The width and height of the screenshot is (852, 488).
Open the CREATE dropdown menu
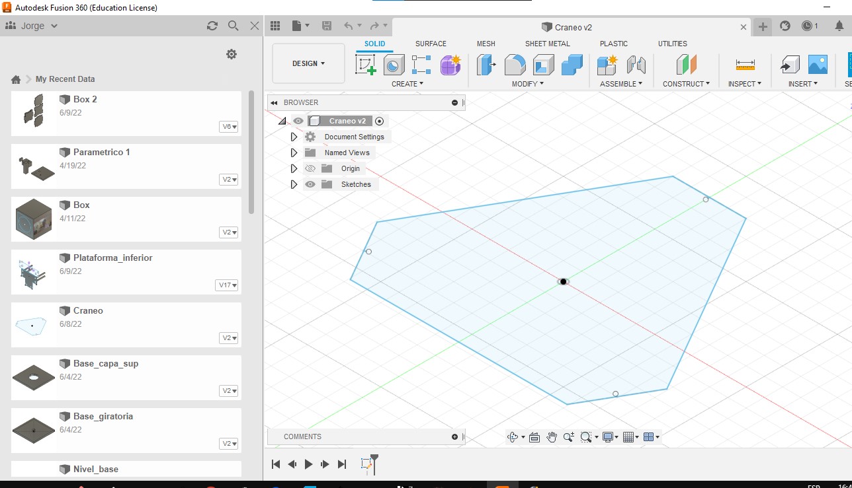point(407,84)
